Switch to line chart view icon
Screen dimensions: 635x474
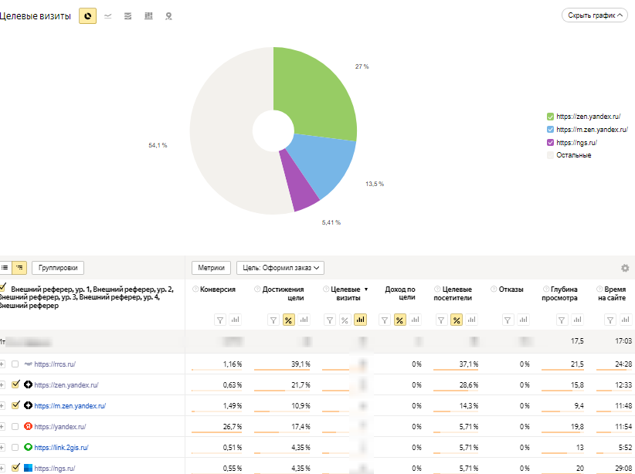point(107,16)
